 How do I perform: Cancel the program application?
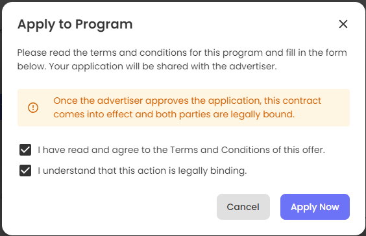tap(243, 207)
